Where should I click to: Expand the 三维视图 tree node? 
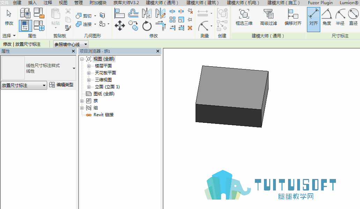pos(89,80)
